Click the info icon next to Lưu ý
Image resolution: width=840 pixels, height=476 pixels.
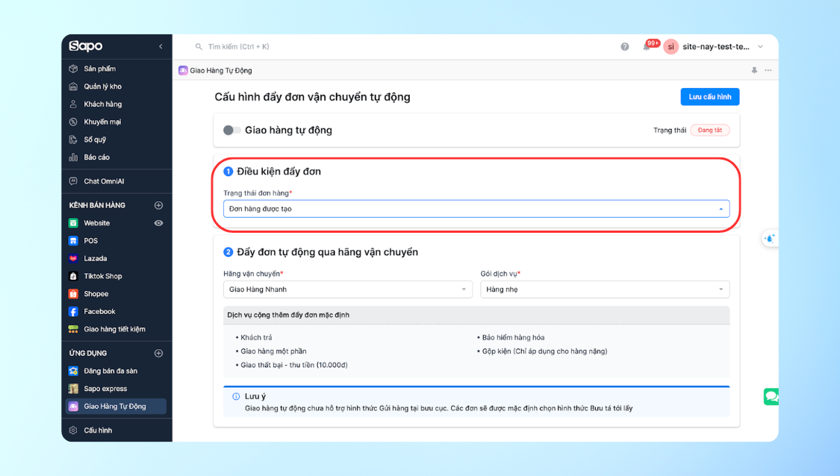(236, 397)
